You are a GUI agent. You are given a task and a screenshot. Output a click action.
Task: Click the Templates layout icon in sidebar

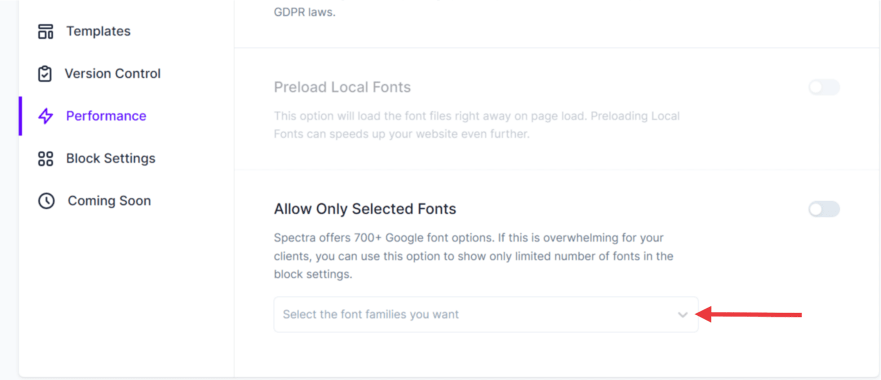(x=46, y=32)
